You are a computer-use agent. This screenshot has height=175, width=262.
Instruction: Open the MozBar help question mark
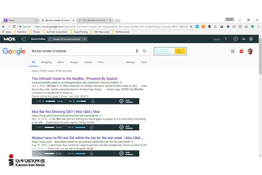[226, 39]
